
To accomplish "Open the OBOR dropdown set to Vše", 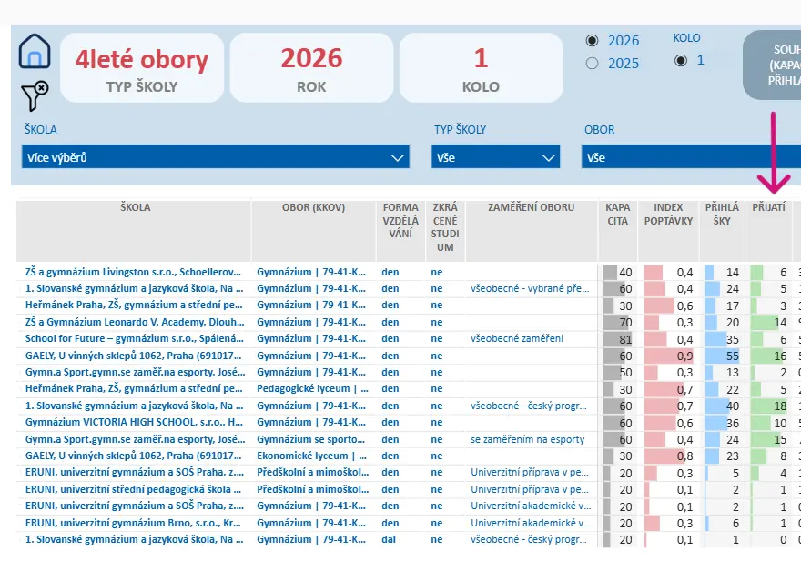I will click(x=691, y=157).
